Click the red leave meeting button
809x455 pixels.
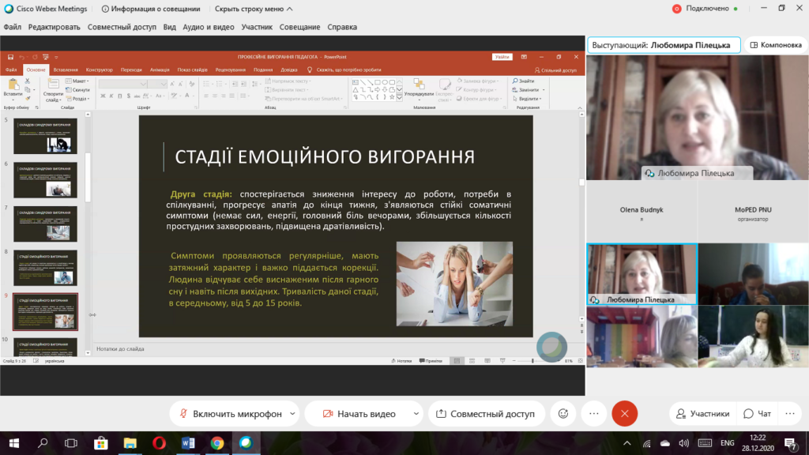coord(624,414)
